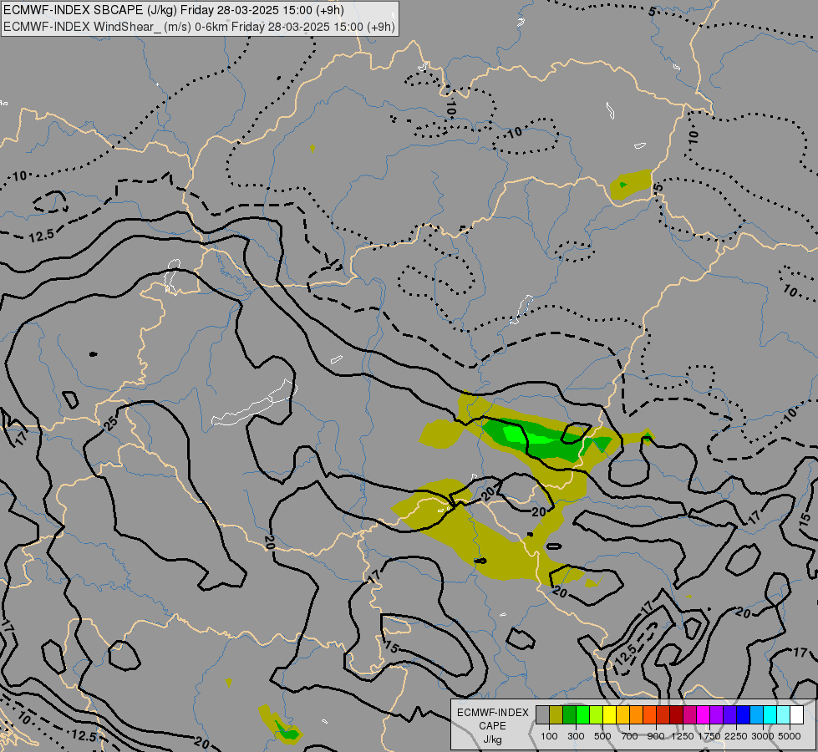Click the legend tick label 100
This screenshot has height=752, width=818.
coord(549,736)
